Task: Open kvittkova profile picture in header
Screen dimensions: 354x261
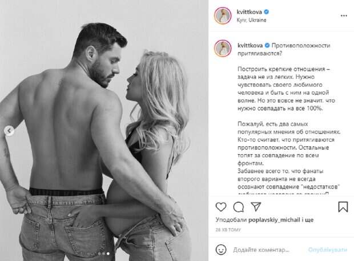Action: point(223,15)
